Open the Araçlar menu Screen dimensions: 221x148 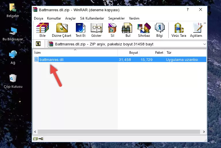coord(70,18)
